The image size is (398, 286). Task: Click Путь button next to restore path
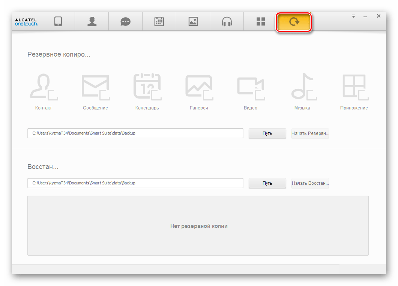click(267, 183)
